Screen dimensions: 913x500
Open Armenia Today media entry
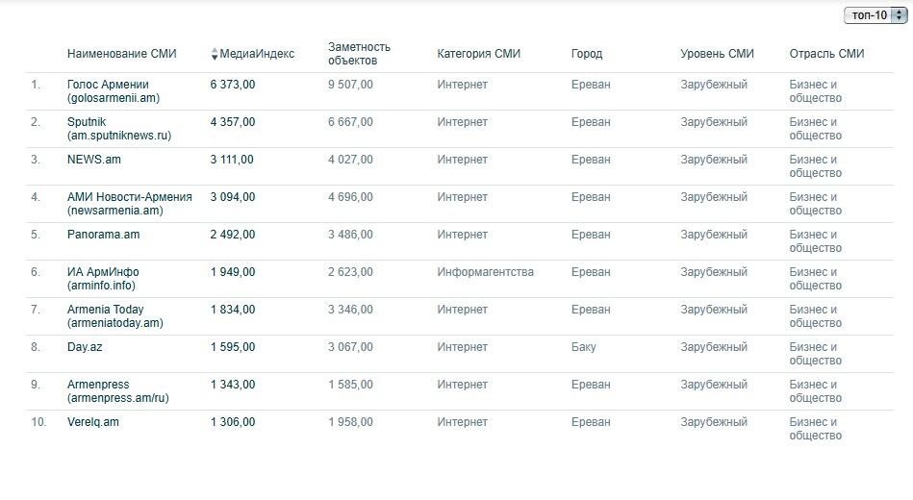(x=115, y=316)
